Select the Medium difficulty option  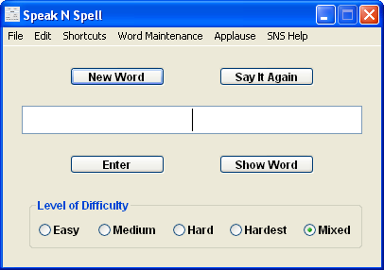(x=127, y=230)
